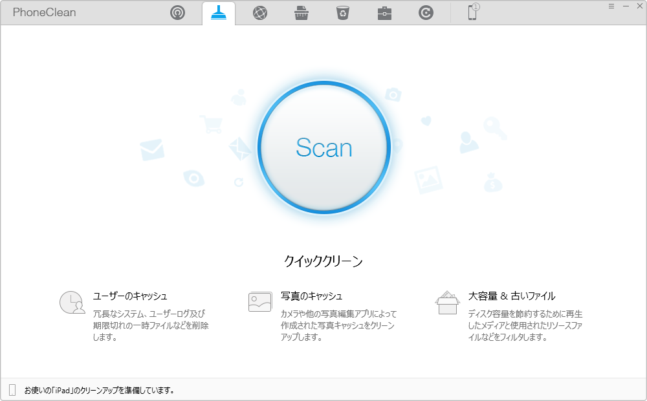Click the large and old files box icon

(447, 303)
